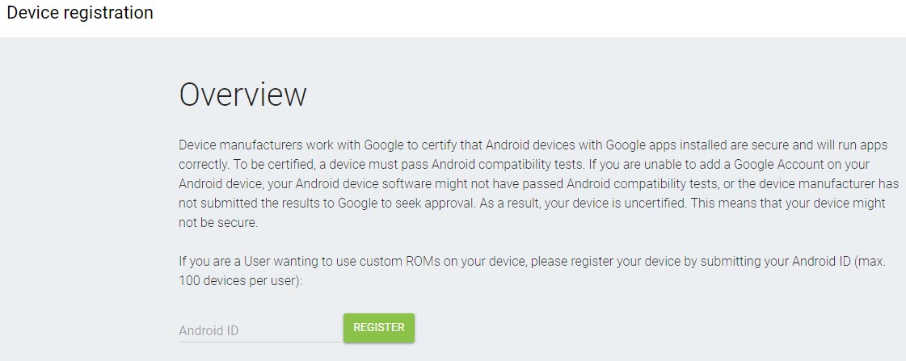Click the line starting 'If you are a User'

point(535,261)
